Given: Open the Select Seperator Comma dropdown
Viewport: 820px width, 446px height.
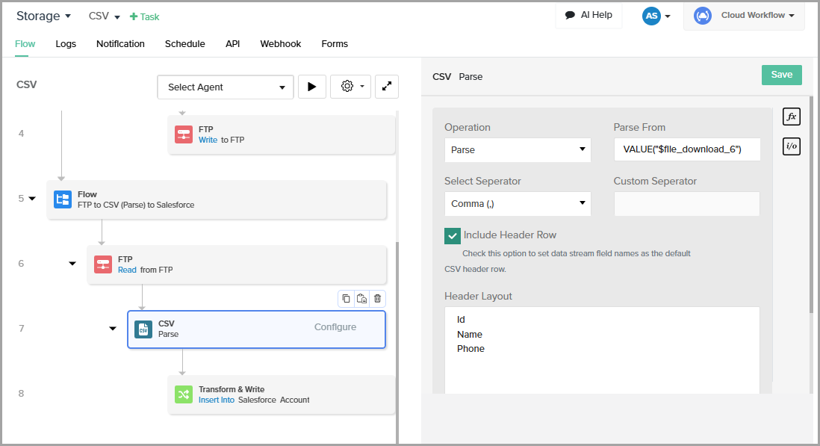Looking at the screenshot, I should pos(517,204).
